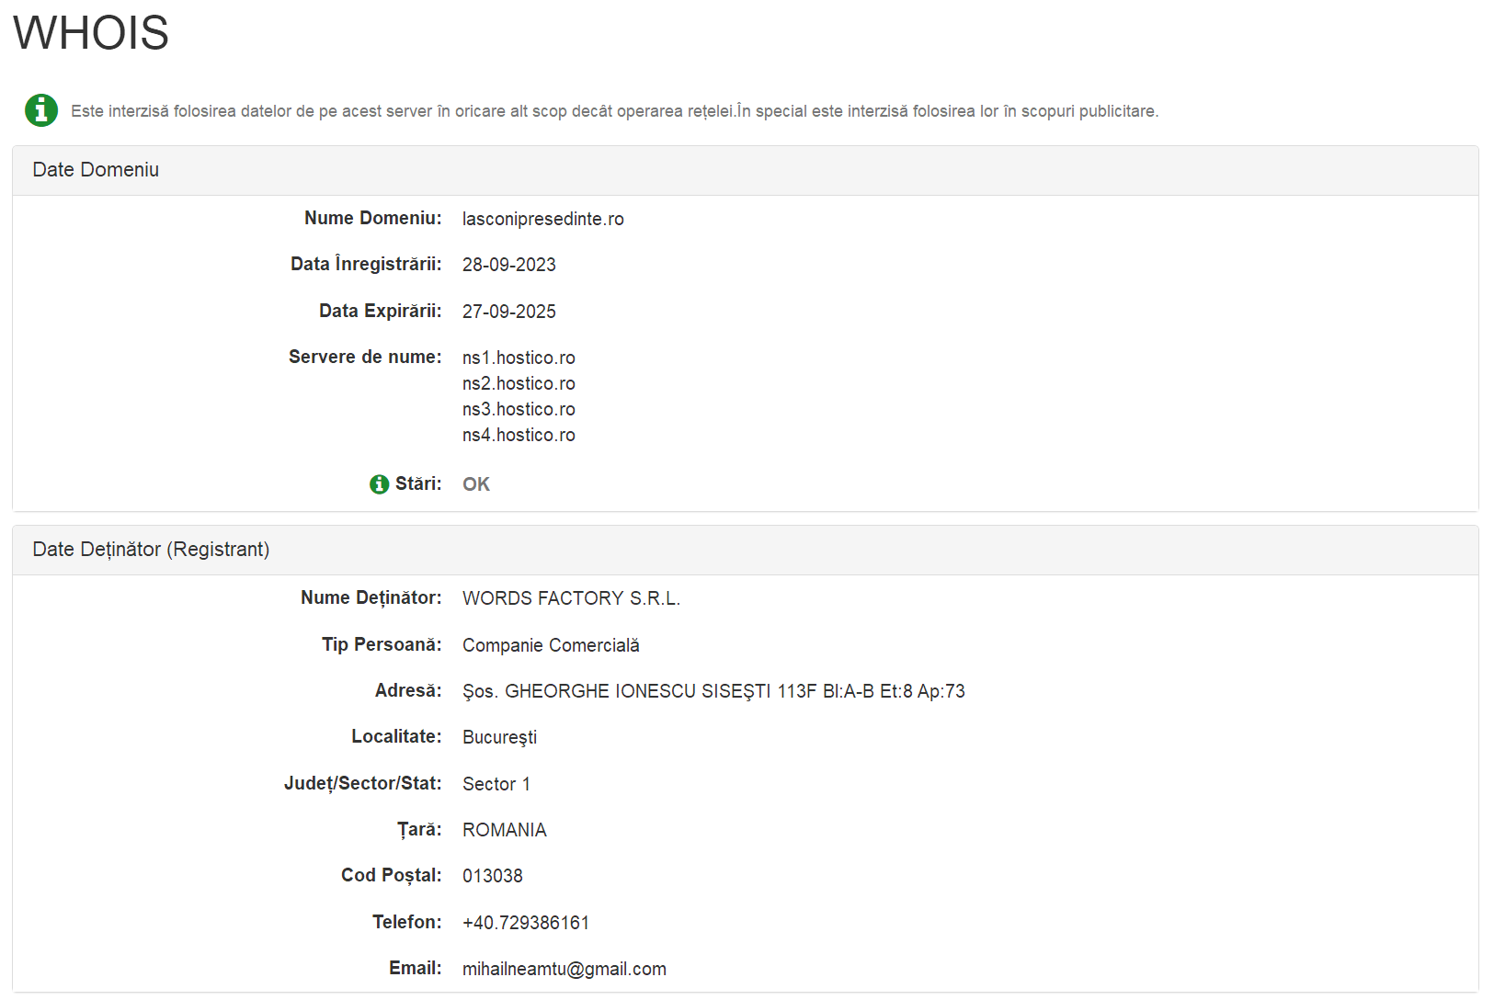Click the Date Deținător (Registrant) panel header
This screenshot has width=1494, height=1000.
(x=151, y=550)
